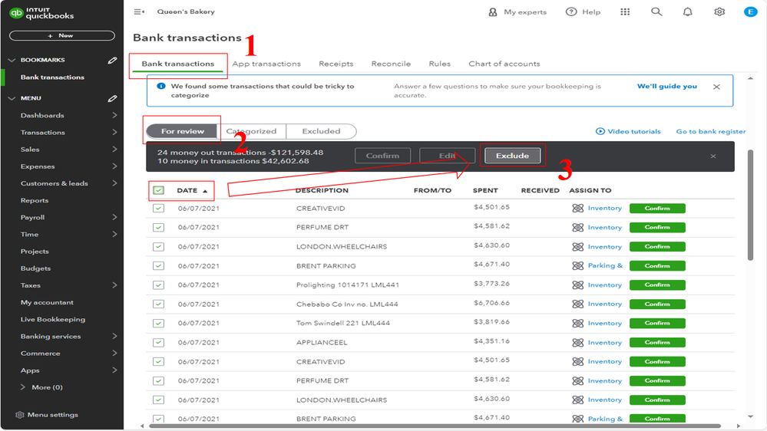767x431 pixels.
Task: Expand the Customers & leads submenu
Action: [114, 183]
